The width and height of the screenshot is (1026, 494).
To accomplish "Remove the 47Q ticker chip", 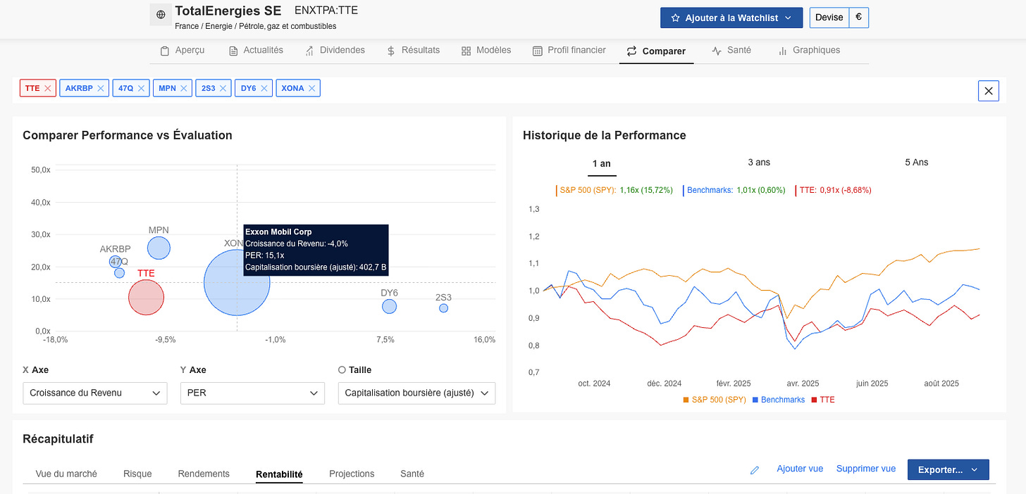I will [x=142, y=88].
